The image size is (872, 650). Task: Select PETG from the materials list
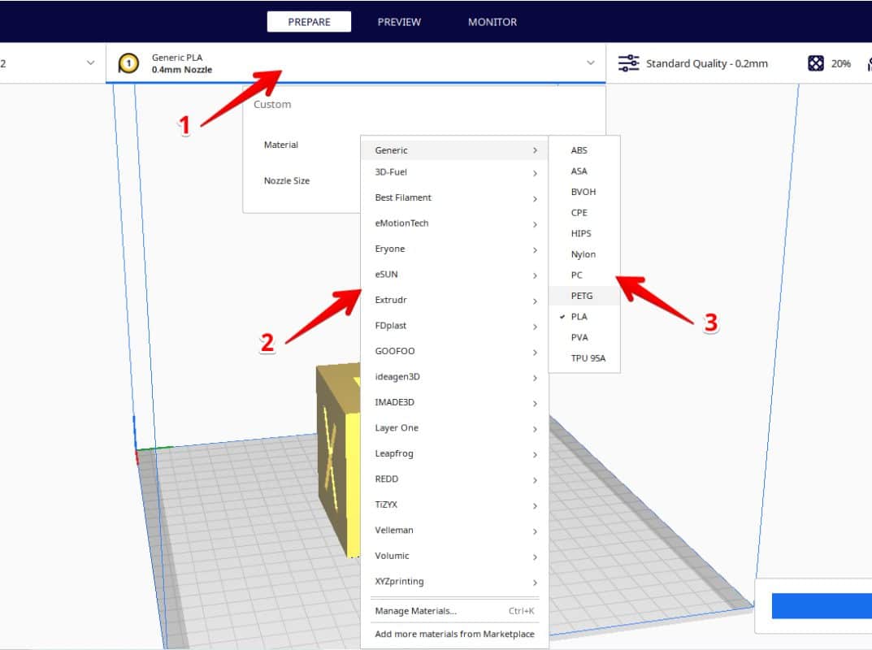pos(582,296)
